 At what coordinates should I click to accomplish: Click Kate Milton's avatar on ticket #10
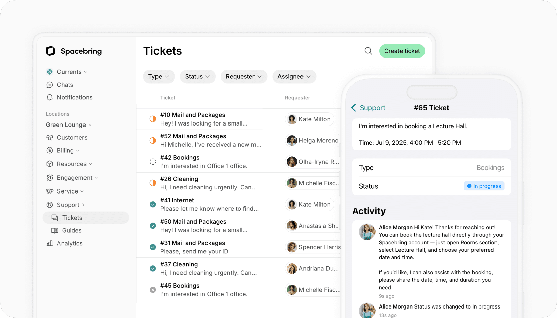coord(291,119)
